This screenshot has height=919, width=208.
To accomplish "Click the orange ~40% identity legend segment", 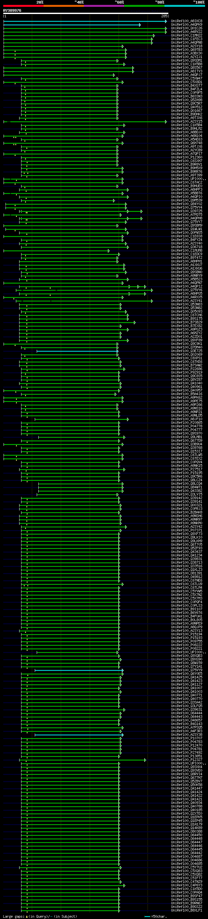I will [64, 6].
